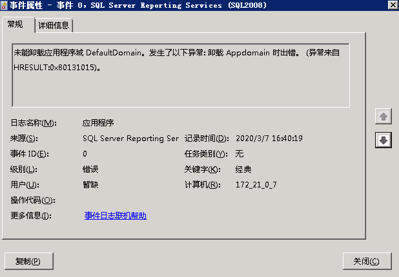
Task: Click the source value SQL Server Reporting Ser
Action: coord(130,138)
